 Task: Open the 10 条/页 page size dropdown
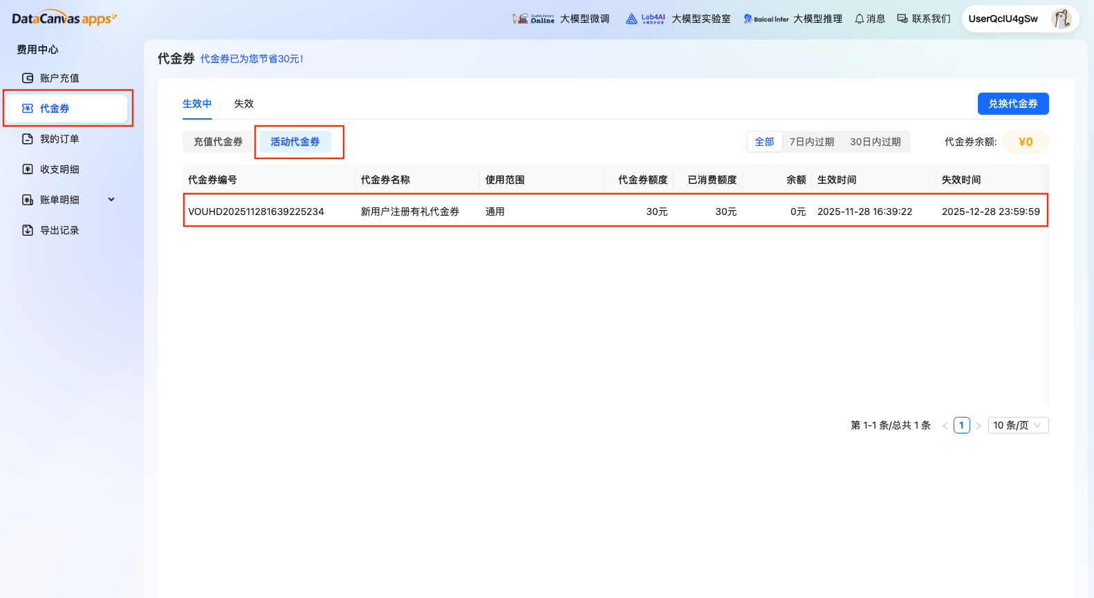coord(1017,425)
